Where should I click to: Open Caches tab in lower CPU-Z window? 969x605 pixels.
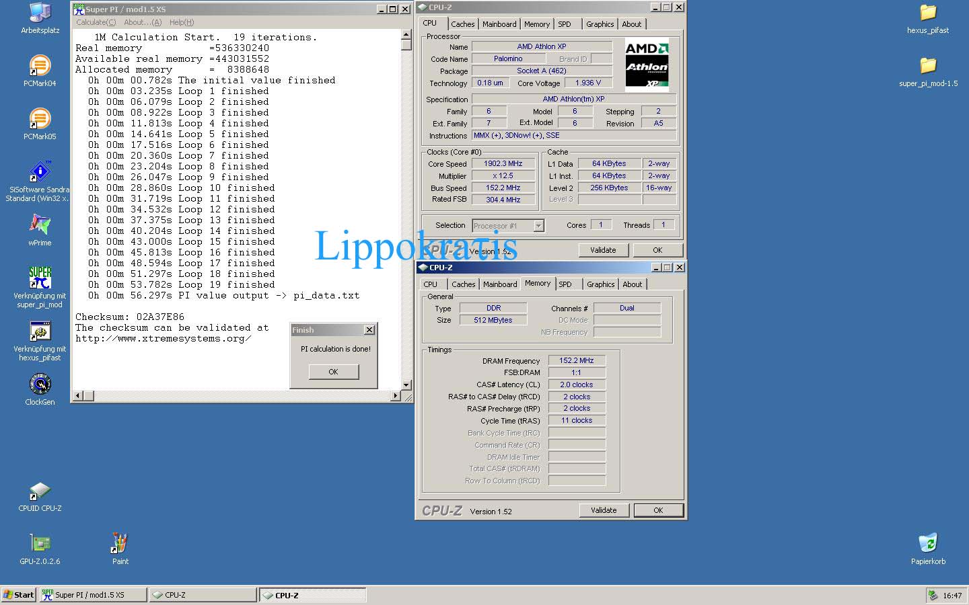464,284
